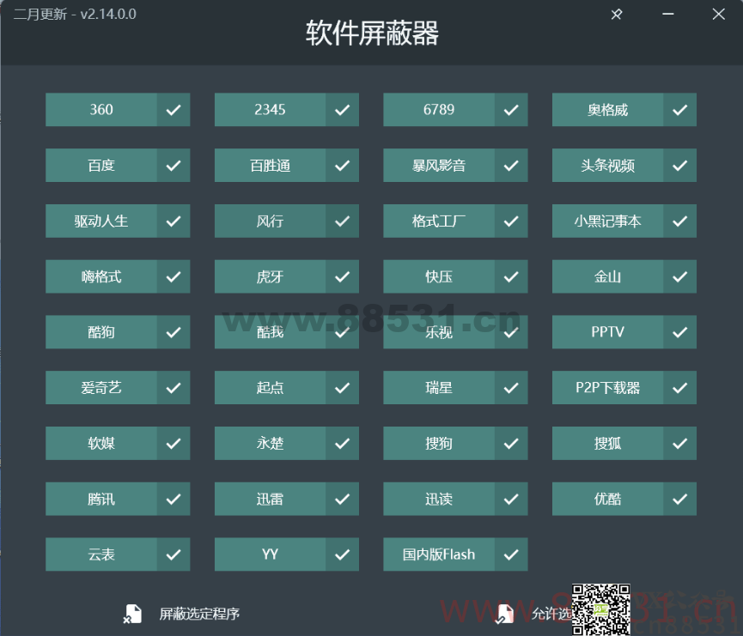
Task: Click the 屏蔽选定程序 button
Action: tap(199, 615)
